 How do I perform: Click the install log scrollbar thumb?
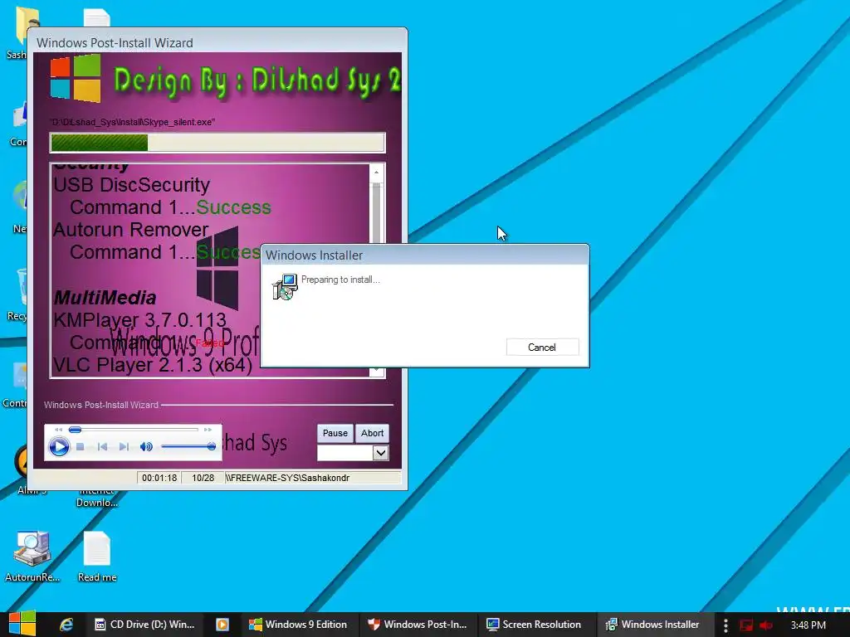pyautogui.click(x=376, y=214)
